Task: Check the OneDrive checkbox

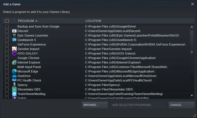Action: click(x=7, y=76)
